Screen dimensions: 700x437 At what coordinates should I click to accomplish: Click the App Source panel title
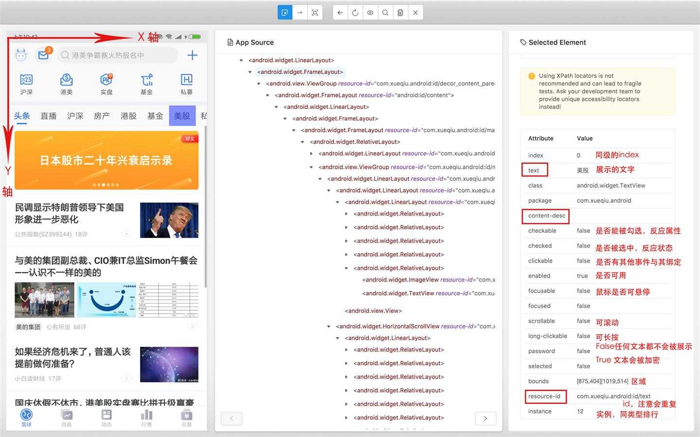255,42
